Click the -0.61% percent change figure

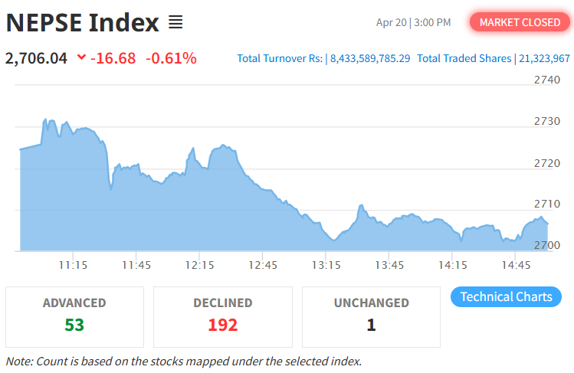pyautogui.click(x=171, y=58)
